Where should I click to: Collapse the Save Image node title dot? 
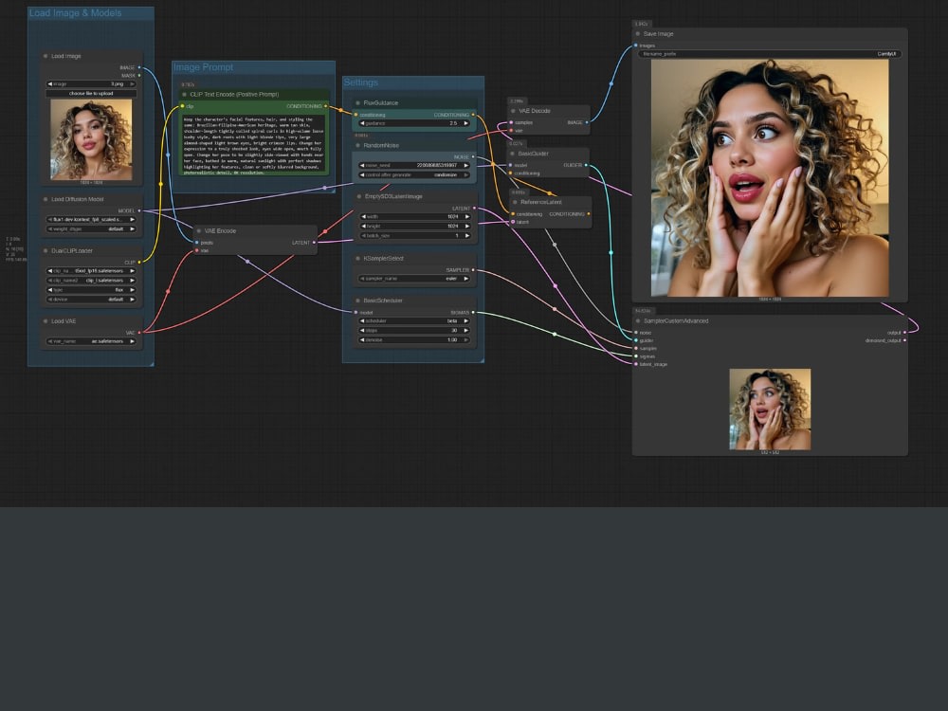(x=638, y=34)
